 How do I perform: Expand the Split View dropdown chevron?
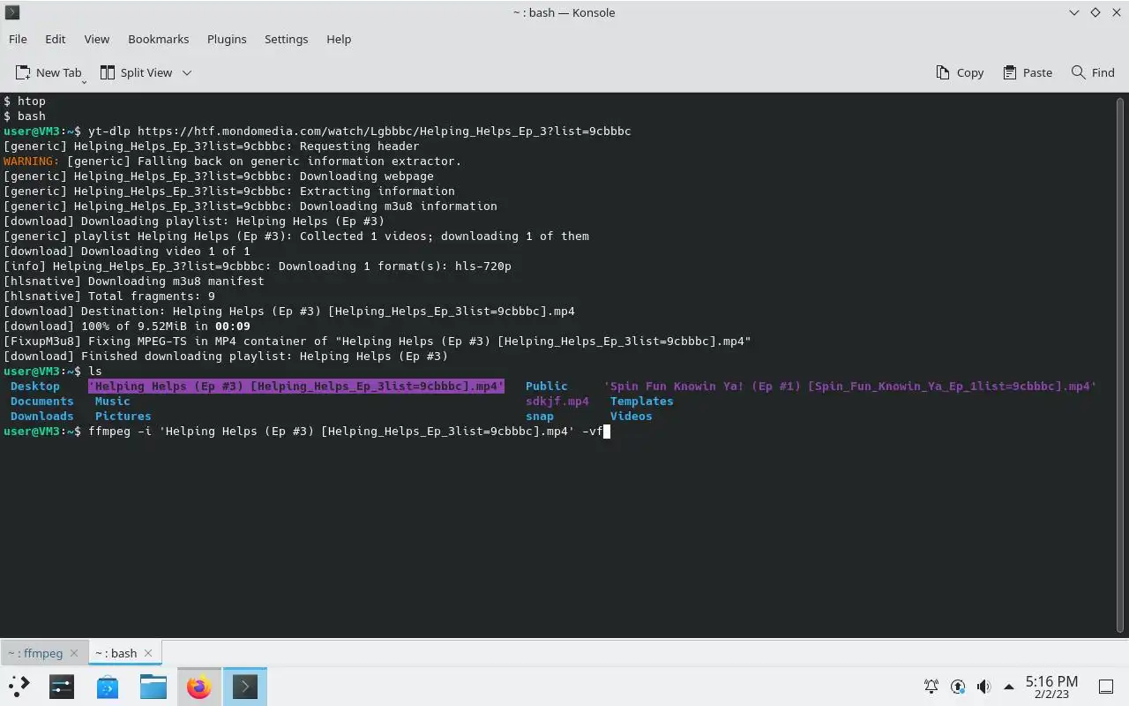point(187,72)
